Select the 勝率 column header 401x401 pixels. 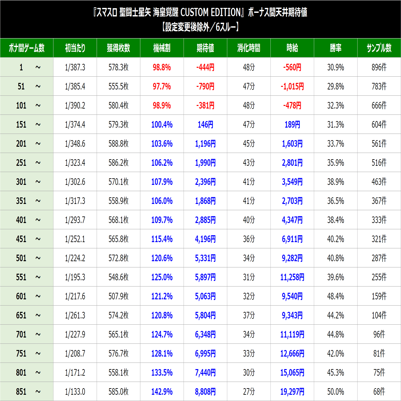tap(336, 48)
